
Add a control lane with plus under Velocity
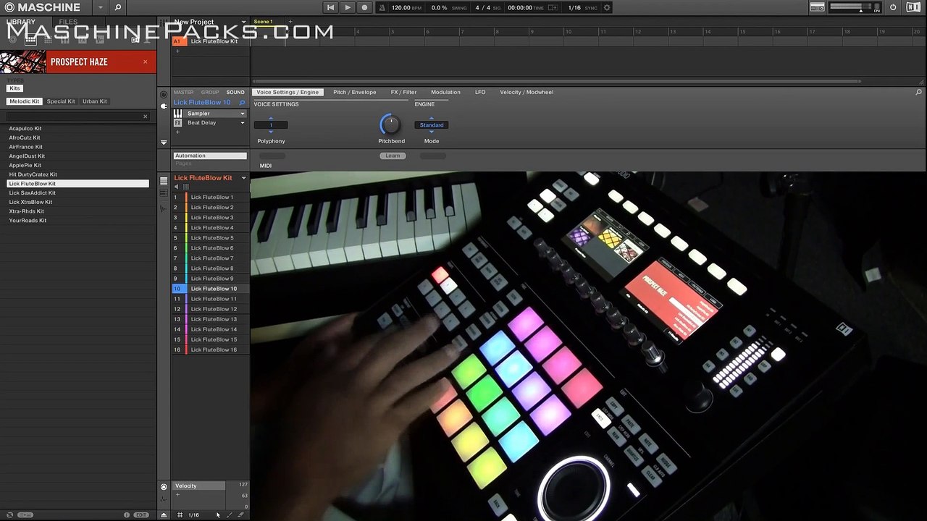[x=177, y=495]
